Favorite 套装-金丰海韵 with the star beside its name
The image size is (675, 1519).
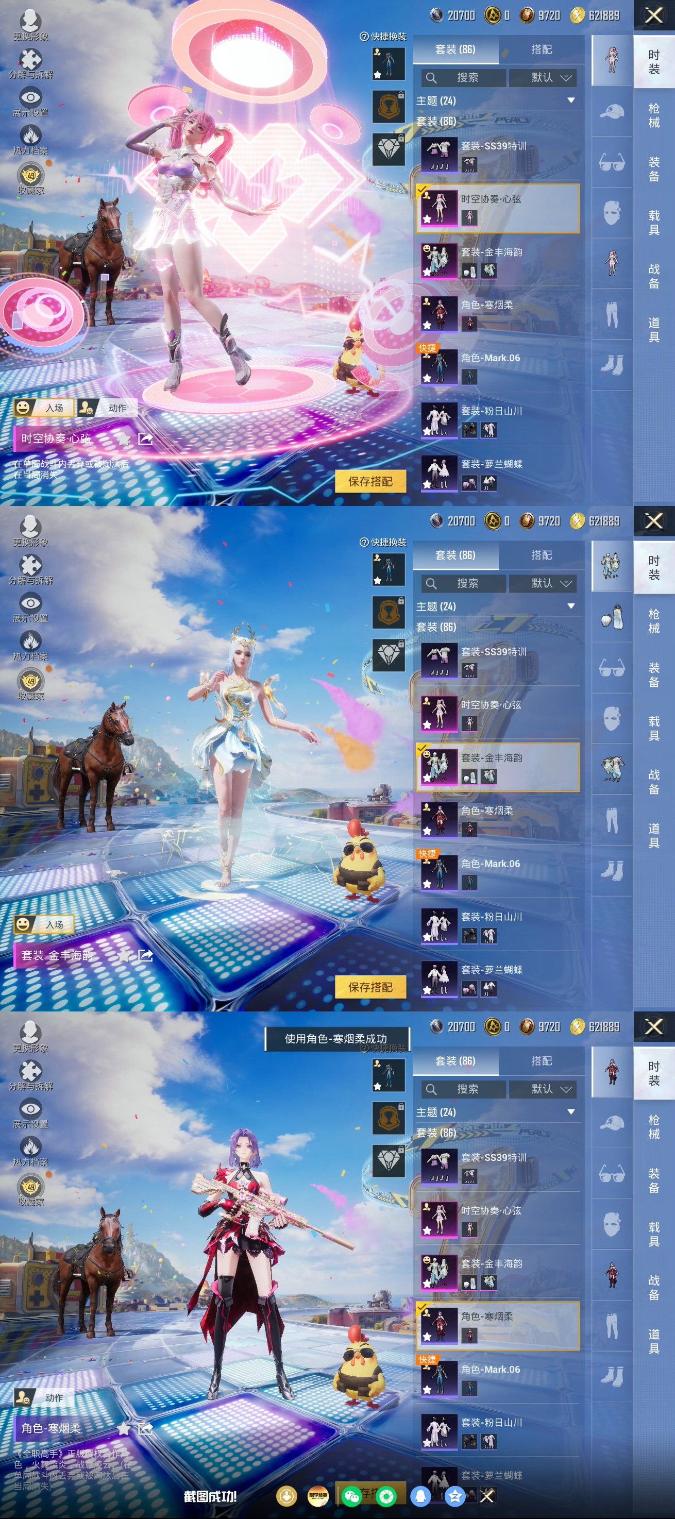tap(123, 956)
